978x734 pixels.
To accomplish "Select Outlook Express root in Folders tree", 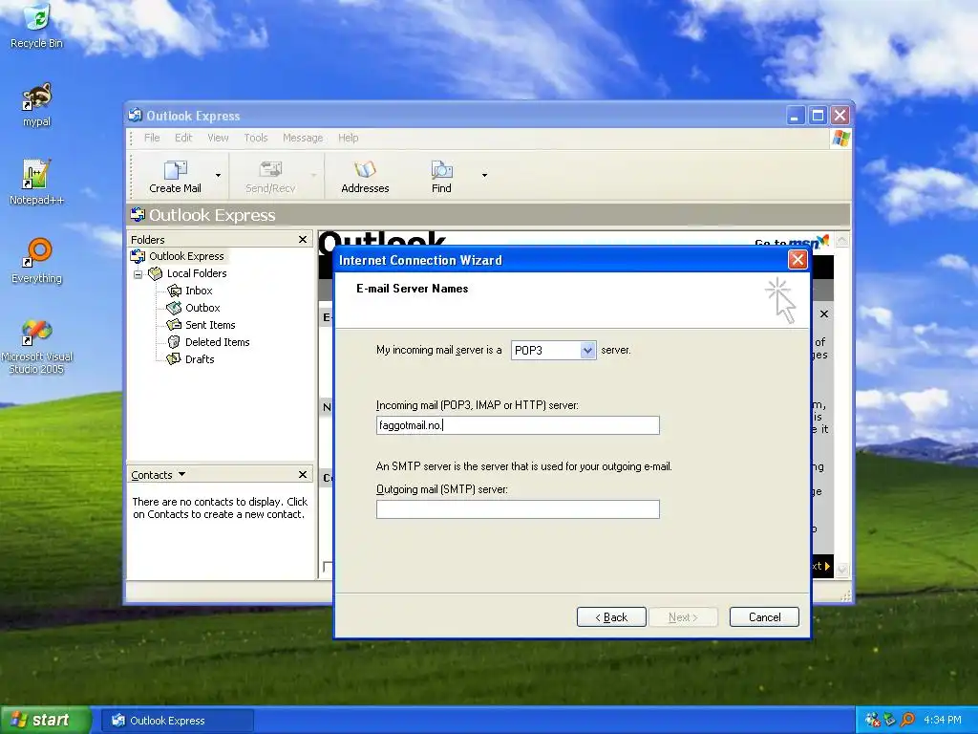I will [185, 256].
